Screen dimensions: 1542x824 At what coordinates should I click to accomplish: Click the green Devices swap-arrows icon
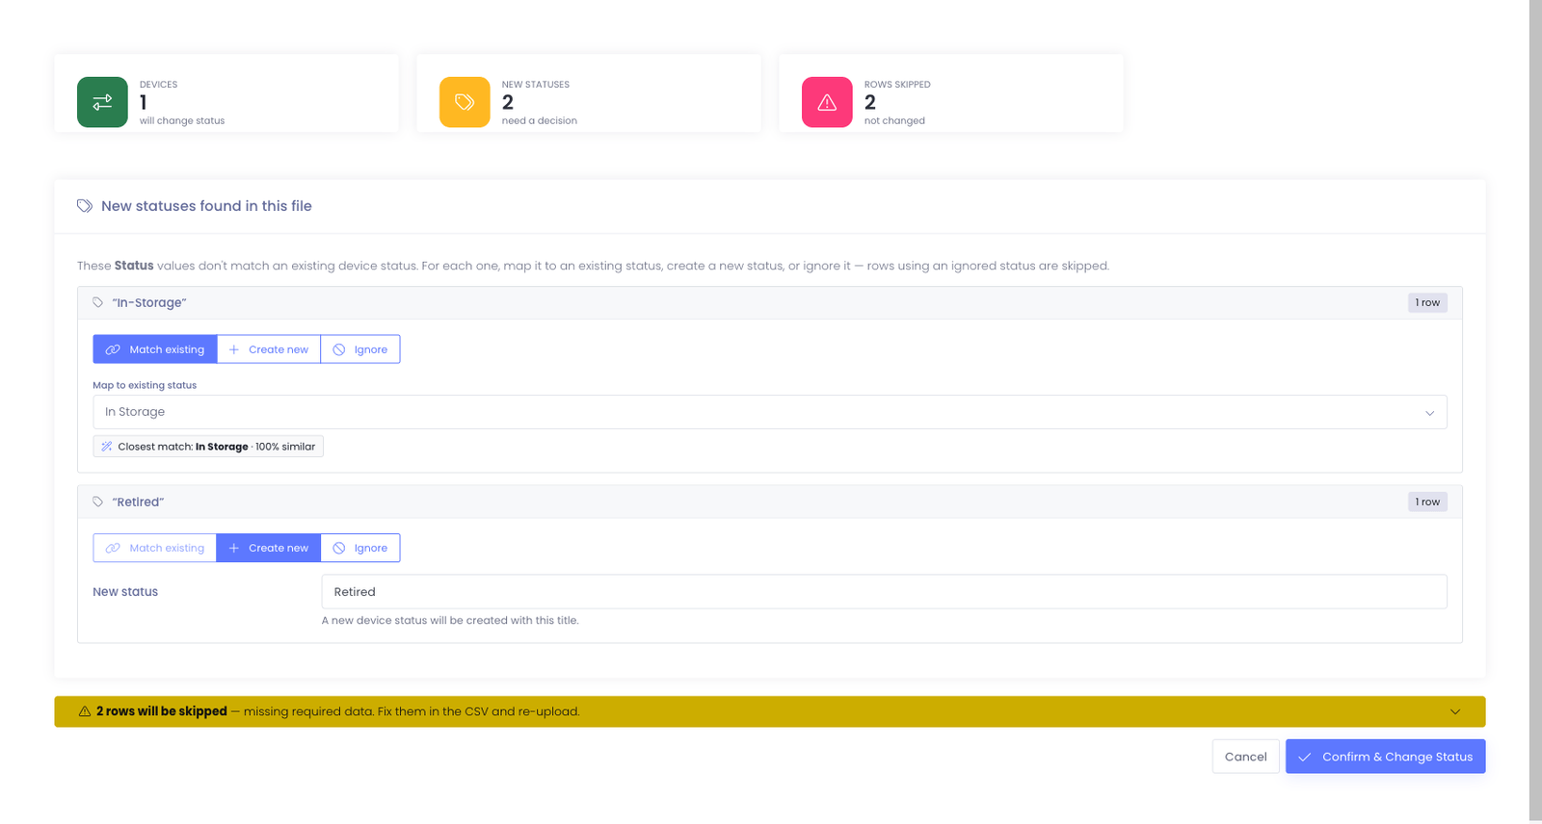point(102,102)
